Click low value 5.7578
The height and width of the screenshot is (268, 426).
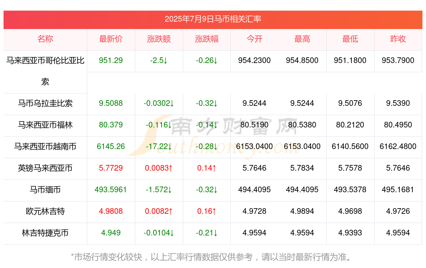[x=350, y=168]
